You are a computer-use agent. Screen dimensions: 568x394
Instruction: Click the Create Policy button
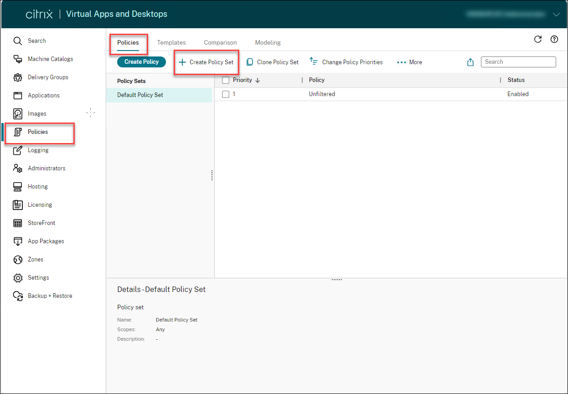141,61
